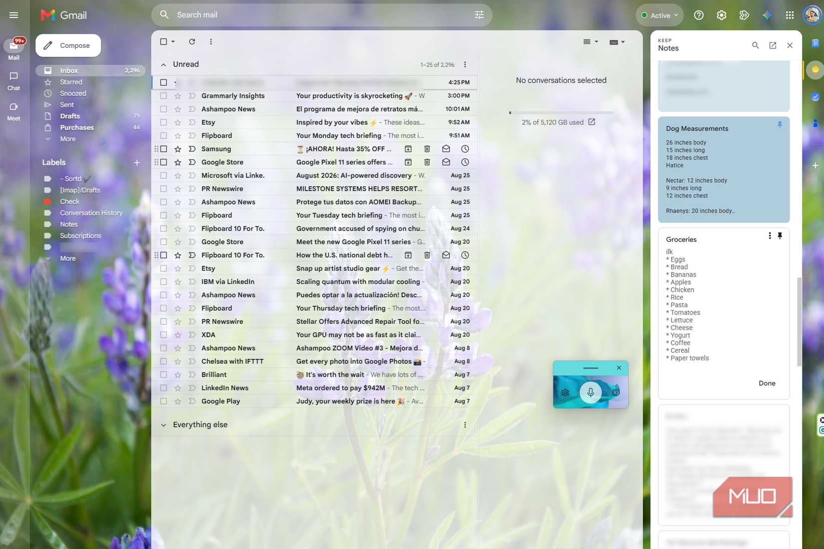The height and width of the screenshot is (549, 824).
Task: Open Everything else section options menu
Action: [x=465, y=425]
